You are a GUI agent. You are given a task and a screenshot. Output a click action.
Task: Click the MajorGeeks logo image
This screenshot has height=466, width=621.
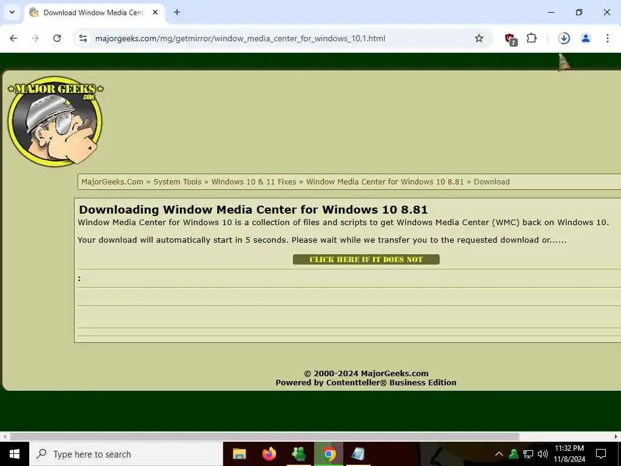pyautogui.click(x=55, y=121)
